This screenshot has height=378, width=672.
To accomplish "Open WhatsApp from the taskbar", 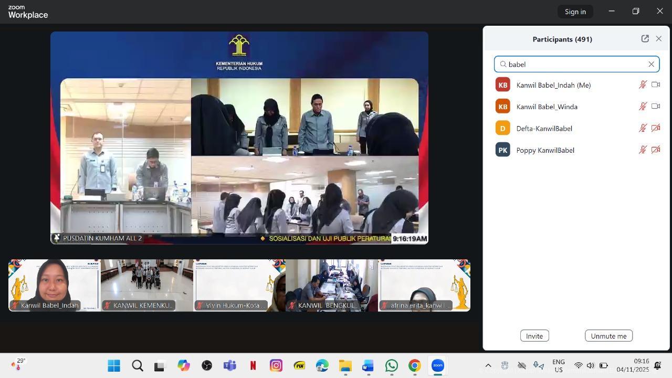I will (x=391, y=365).
